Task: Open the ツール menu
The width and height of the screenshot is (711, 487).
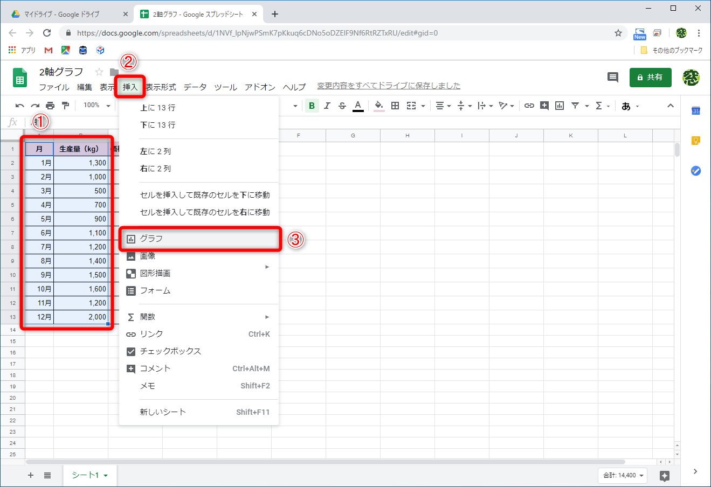Action: 225,87
